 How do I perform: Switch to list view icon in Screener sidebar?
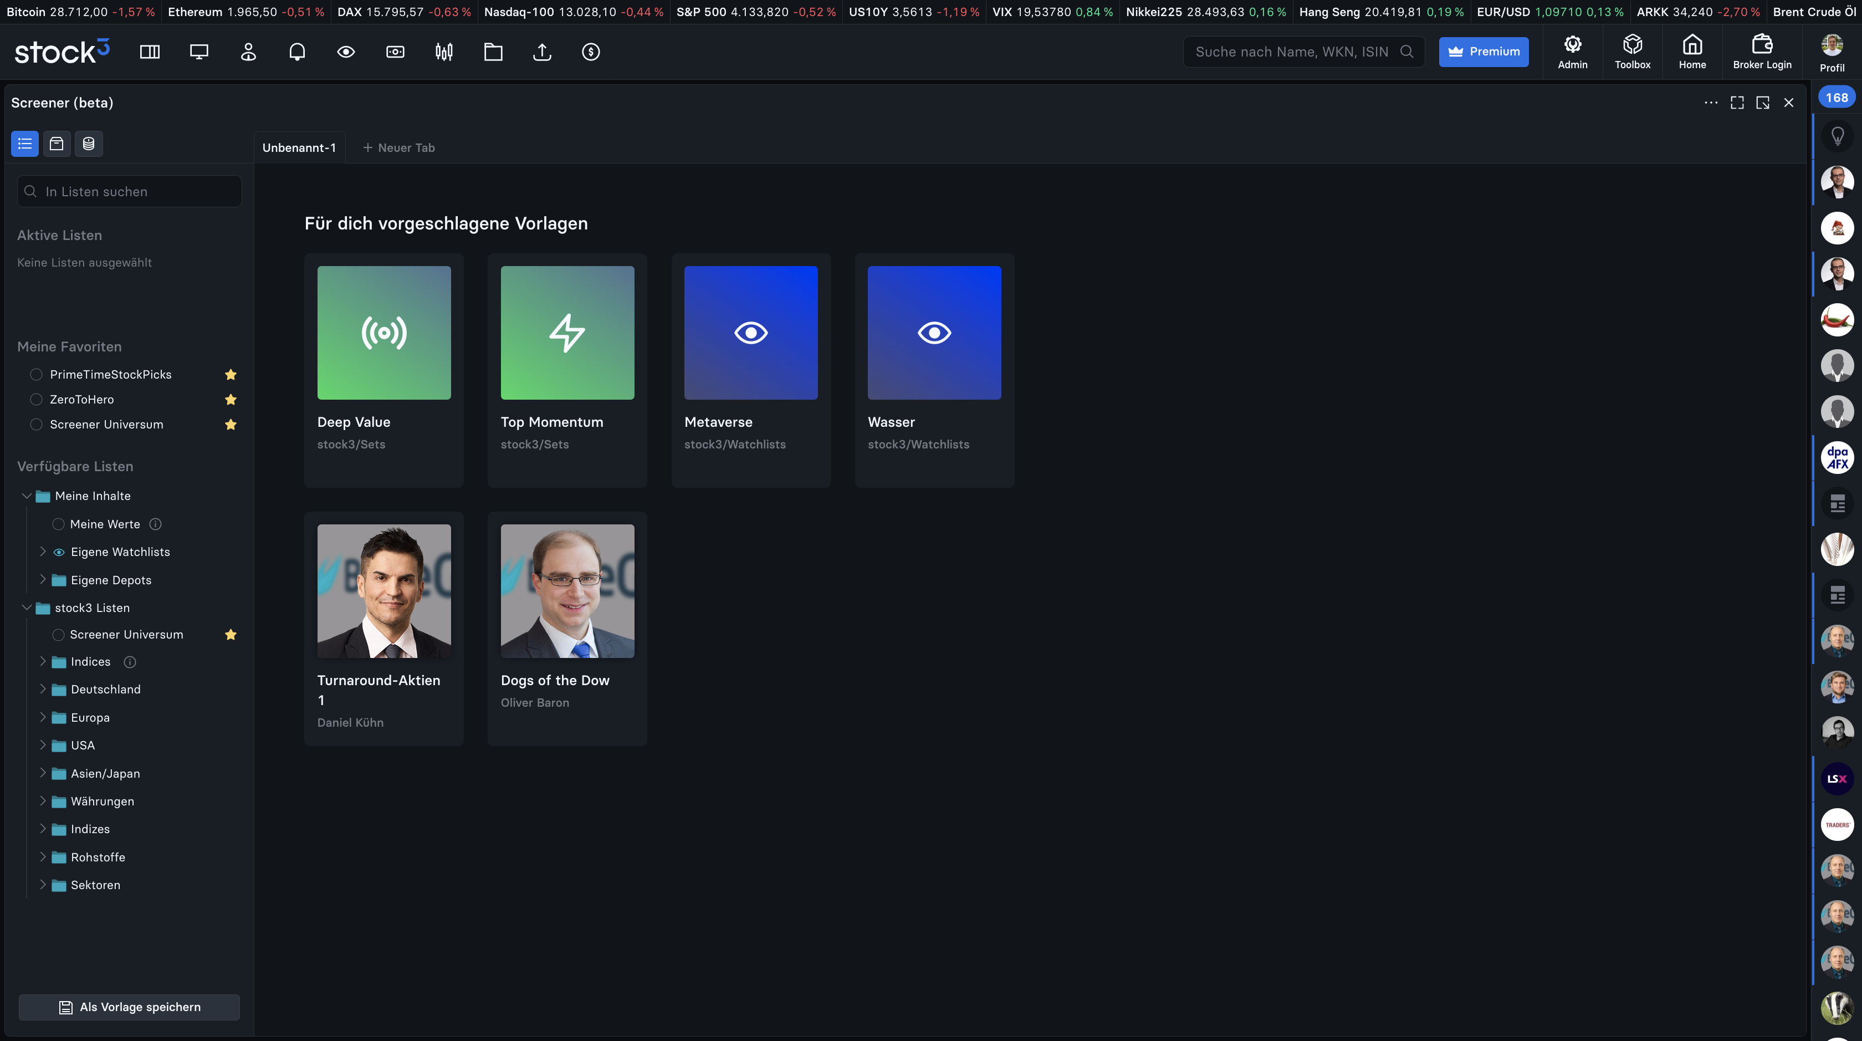[x=24, y=144]
